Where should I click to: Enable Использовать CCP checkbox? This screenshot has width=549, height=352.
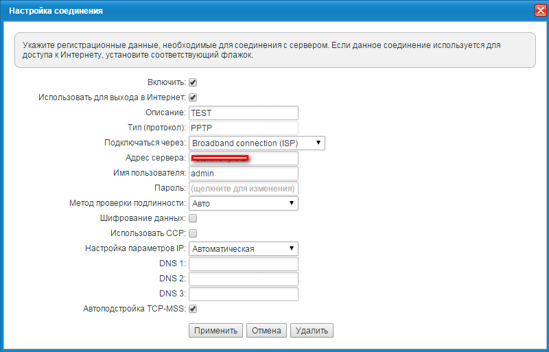(193, 233)
